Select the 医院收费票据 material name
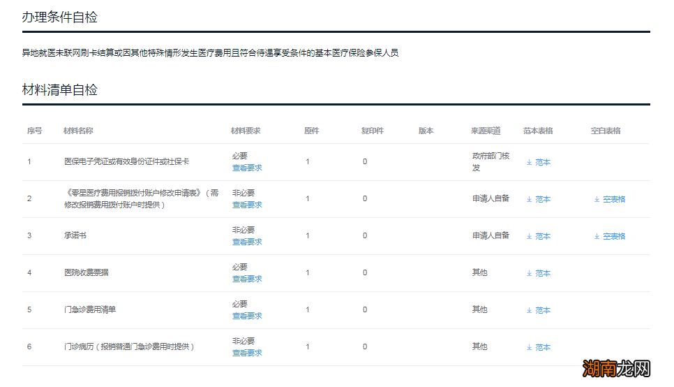The height and width of the screenshot is (387, 674). [87, 273]
